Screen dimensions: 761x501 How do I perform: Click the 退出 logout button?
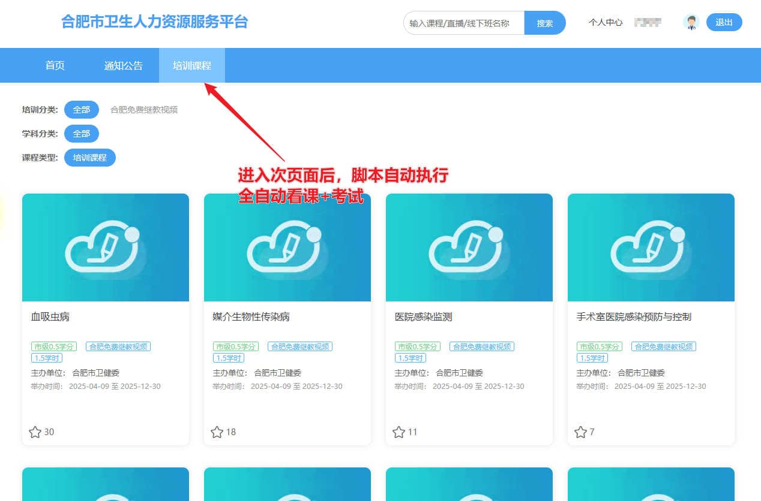[x=724, y=23]
